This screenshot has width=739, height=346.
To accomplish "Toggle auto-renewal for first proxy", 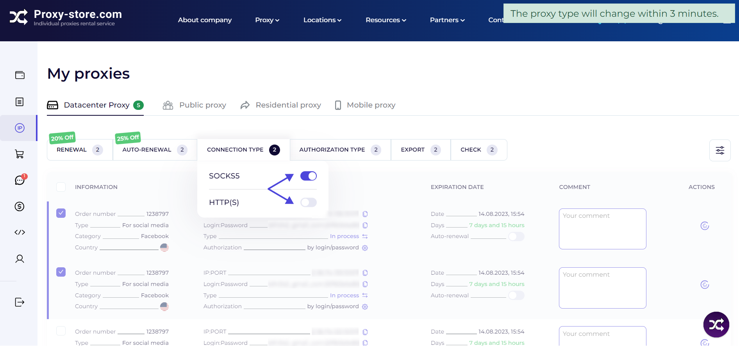I will [x=516, y=237].
